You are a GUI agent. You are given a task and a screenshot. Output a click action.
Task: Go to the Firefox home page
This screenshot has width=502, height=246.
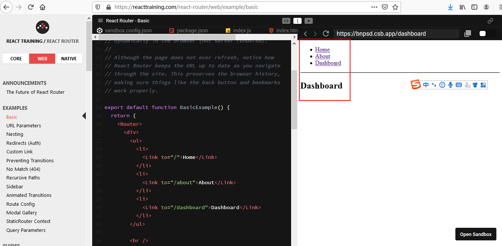click(x=43, y=7)
